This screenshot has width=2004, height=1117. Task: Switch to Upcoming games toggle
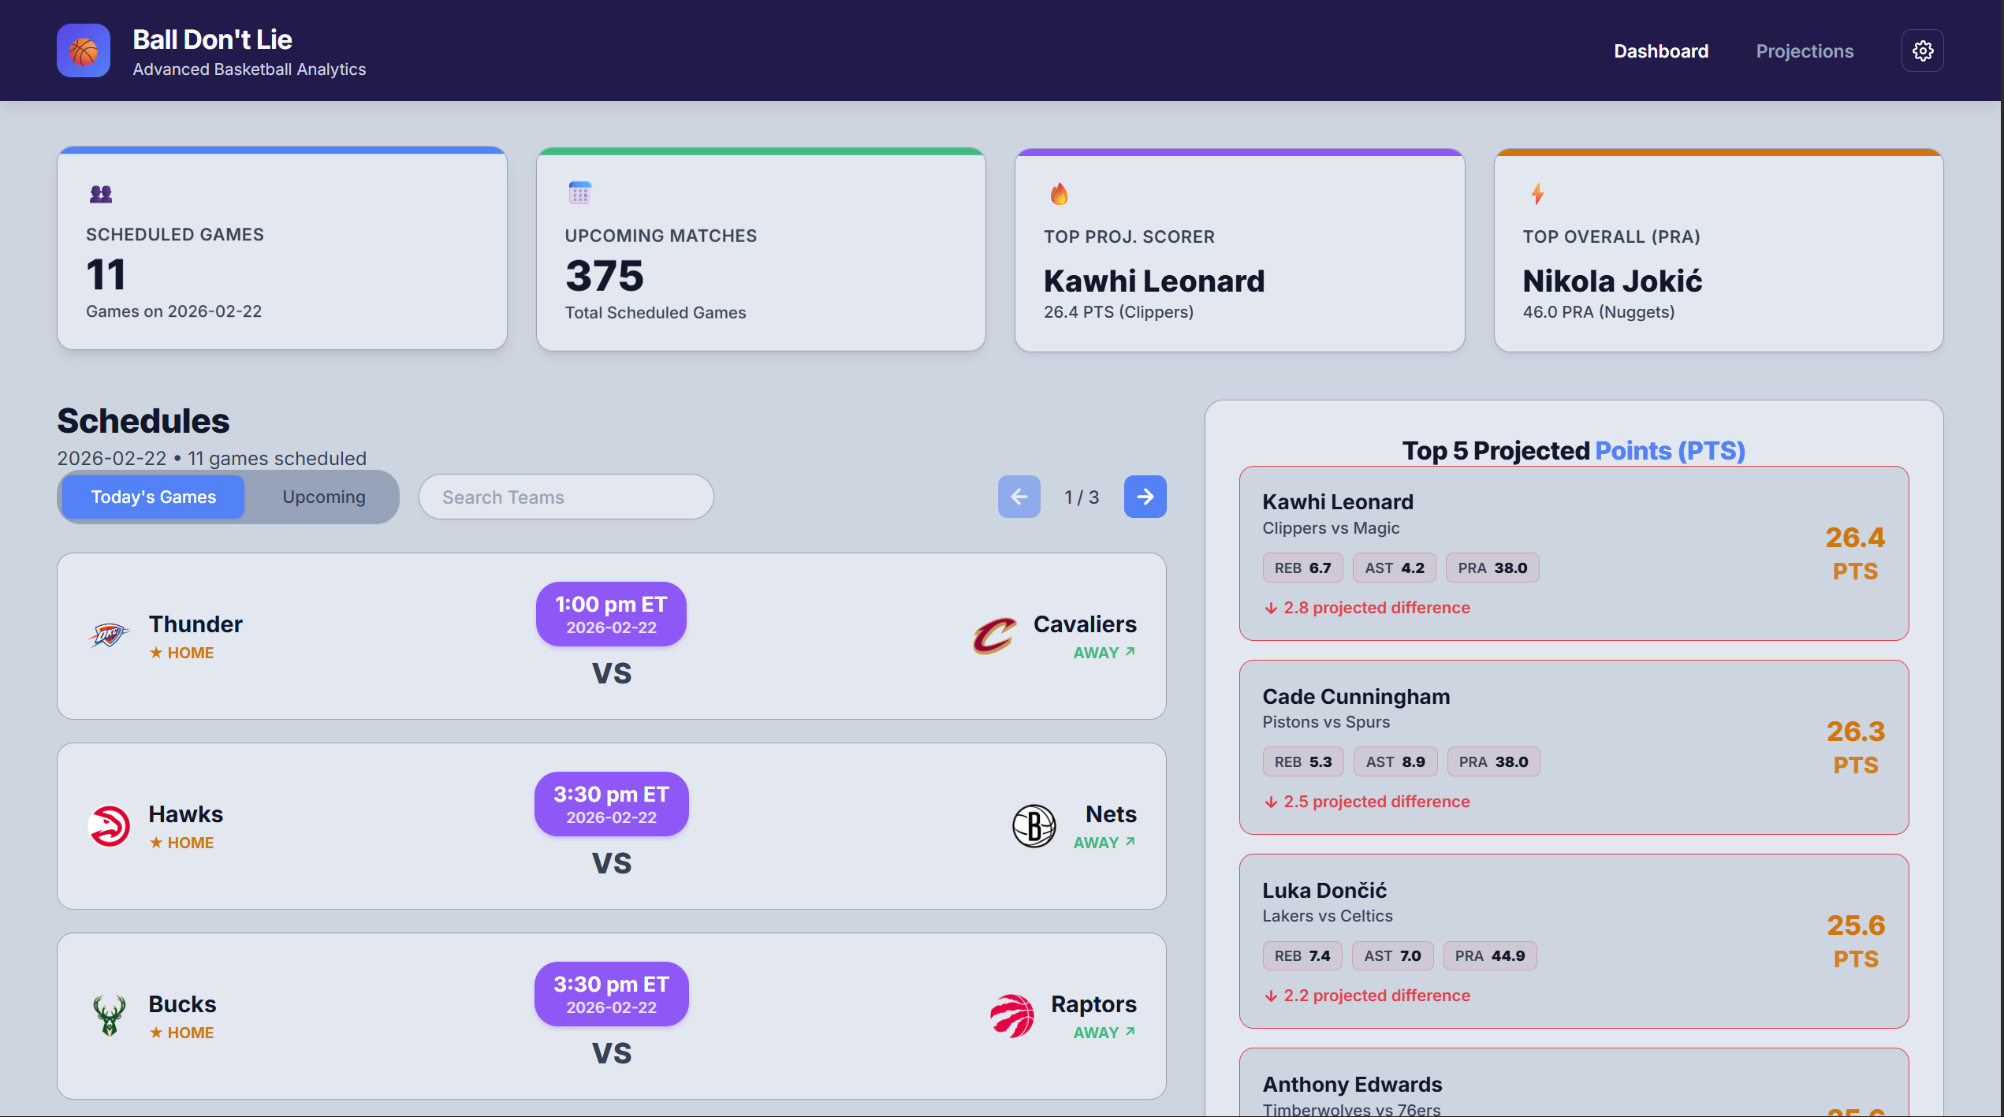pos(324,497)
